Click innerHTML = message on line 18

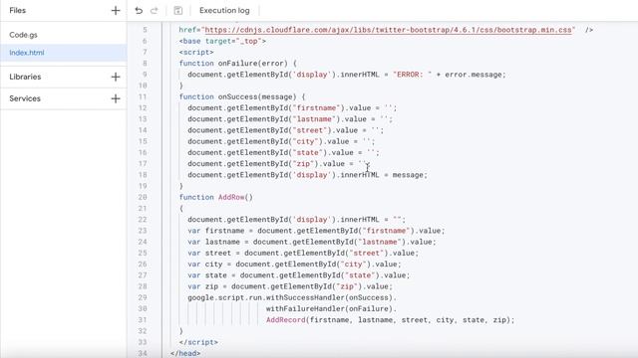click(x=384, y=175)
